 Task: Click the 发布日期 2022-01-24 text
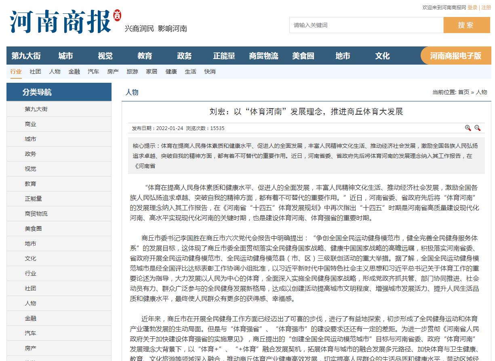[x=157, y=128]
